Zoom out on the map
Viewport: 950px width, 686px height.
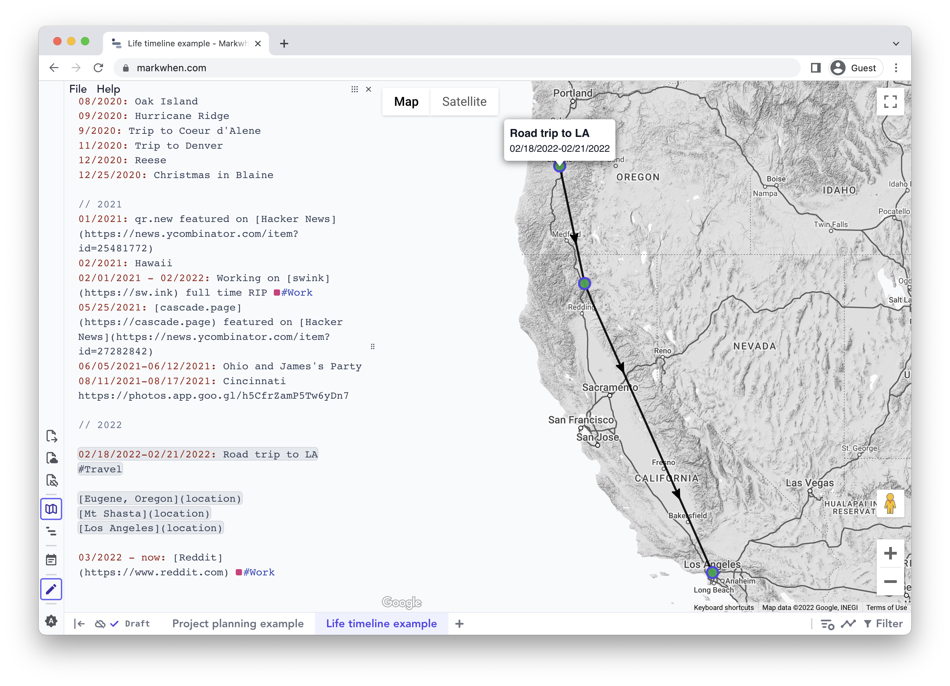coord(890,581)
